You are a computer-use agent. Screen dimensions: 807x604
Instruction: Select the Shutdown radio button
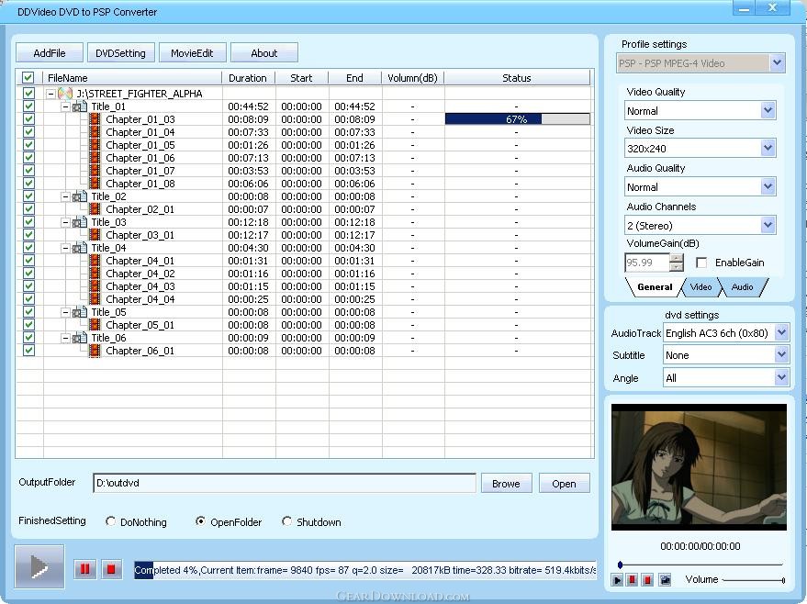(287, 521)
